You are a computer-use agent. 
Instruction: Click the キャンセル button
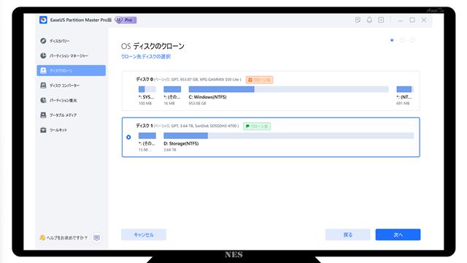(144, 235)
